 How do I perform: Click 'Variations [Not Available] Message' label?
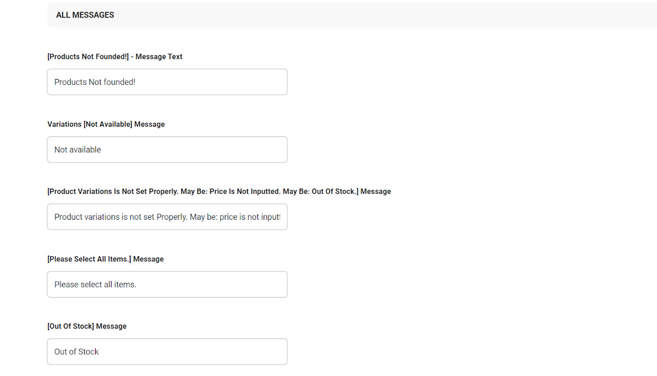click(106, 124)
